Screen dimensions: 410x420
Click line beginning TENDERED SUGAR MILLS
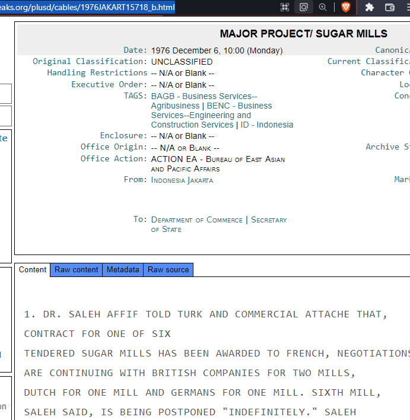pyautogui.click(x=217, y=354)
